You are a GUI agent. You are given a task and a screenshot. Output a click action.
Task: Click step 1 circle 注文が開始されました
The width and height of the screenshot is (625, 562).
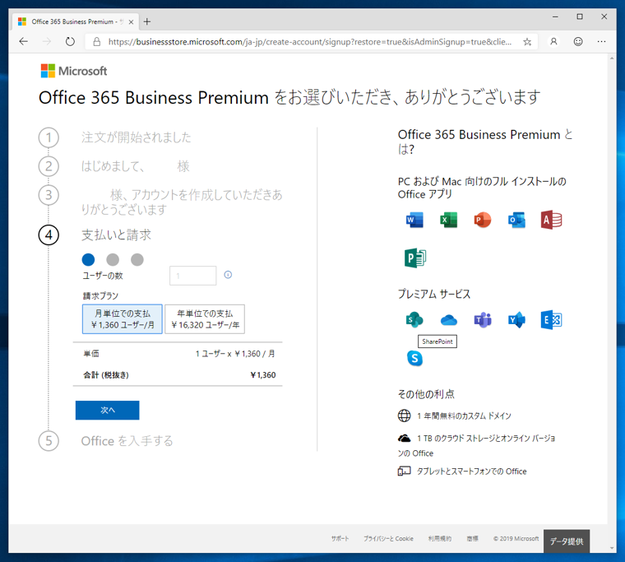click(x=49, y=137)
